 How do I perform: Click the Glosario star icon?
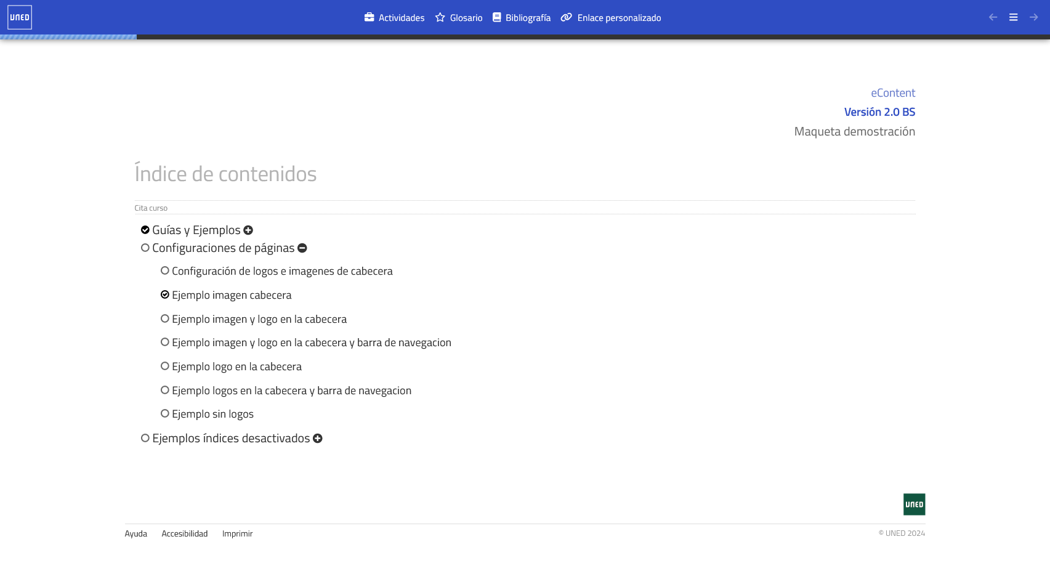(440, 17)
